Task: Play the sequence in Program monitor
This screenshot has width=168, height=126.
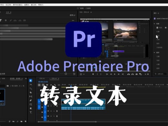Action: coord(115,74)
